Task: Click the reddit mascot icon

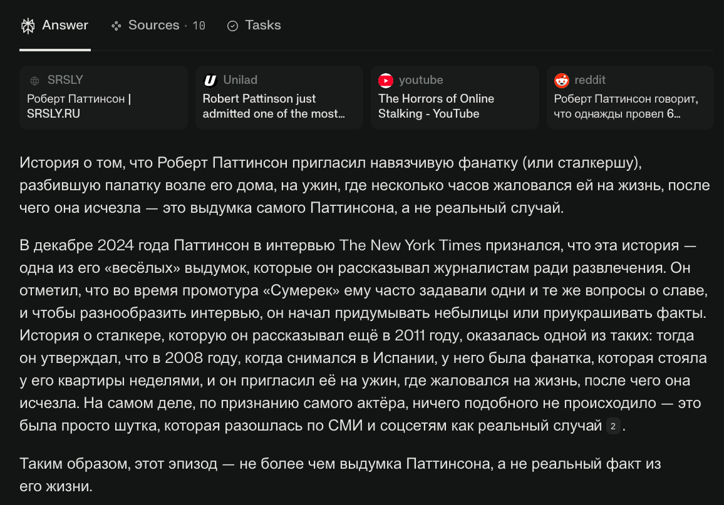Action: (x=561, y=81)
